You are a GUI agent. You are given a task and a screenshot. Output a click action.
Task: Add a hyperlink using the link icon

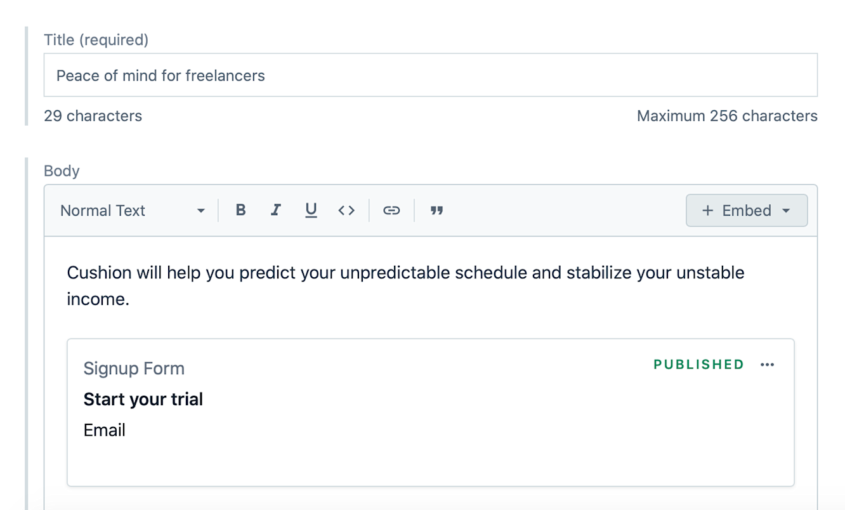[391, 211]
